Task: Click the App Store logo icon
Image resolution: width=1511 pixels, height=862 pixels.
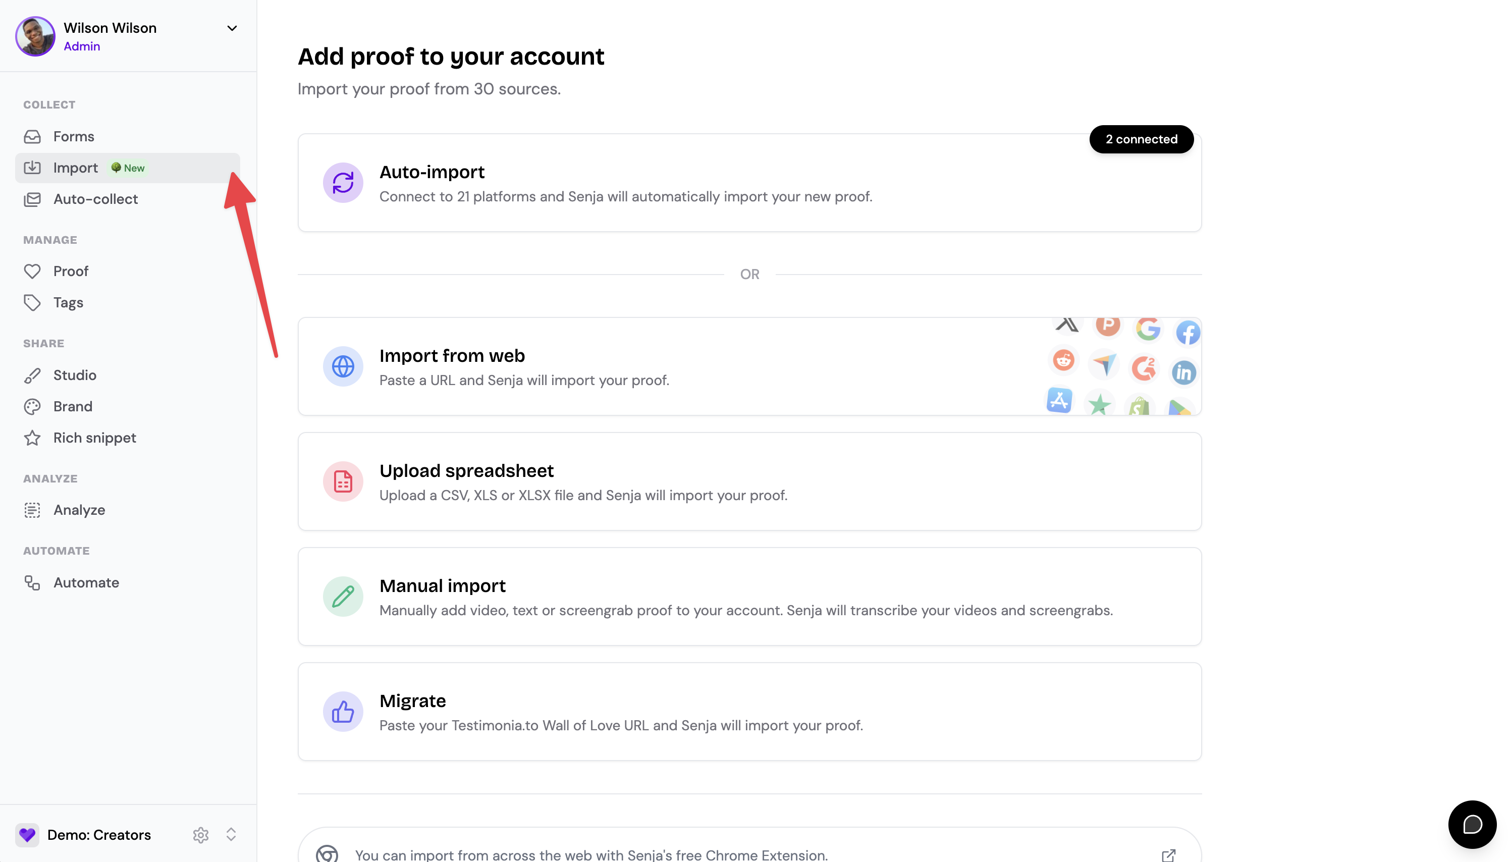Action: pyautogui.click(x=1059, y=401)
